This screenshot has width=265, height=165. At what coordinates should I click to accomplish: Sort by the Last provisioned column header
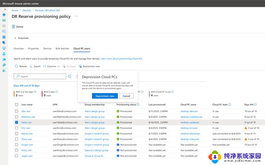tap(157, 105)
